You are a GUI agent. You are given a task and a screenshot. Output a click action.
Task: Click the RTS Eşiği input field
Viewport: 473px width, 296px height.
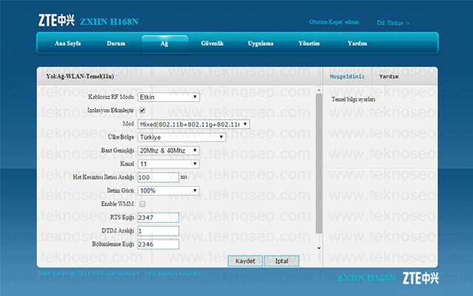158,217
